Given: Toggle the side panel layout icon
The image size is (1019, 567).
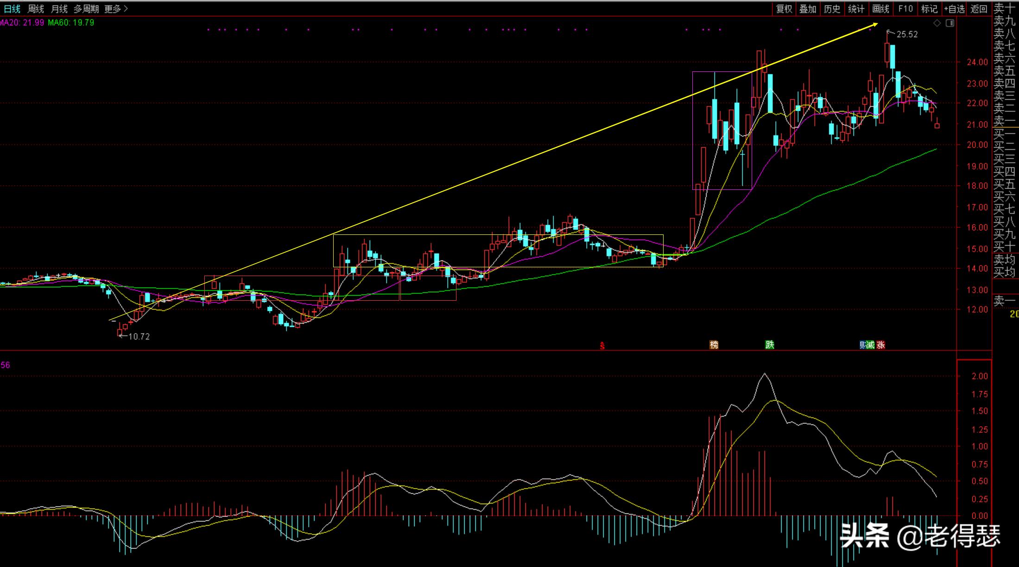Looking at the screenshot, I should (950, 23).
